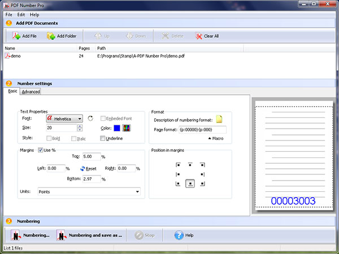Screen dimensions: 339x254
Task: Click the Bottom margin field
Action: coord(92,179)
